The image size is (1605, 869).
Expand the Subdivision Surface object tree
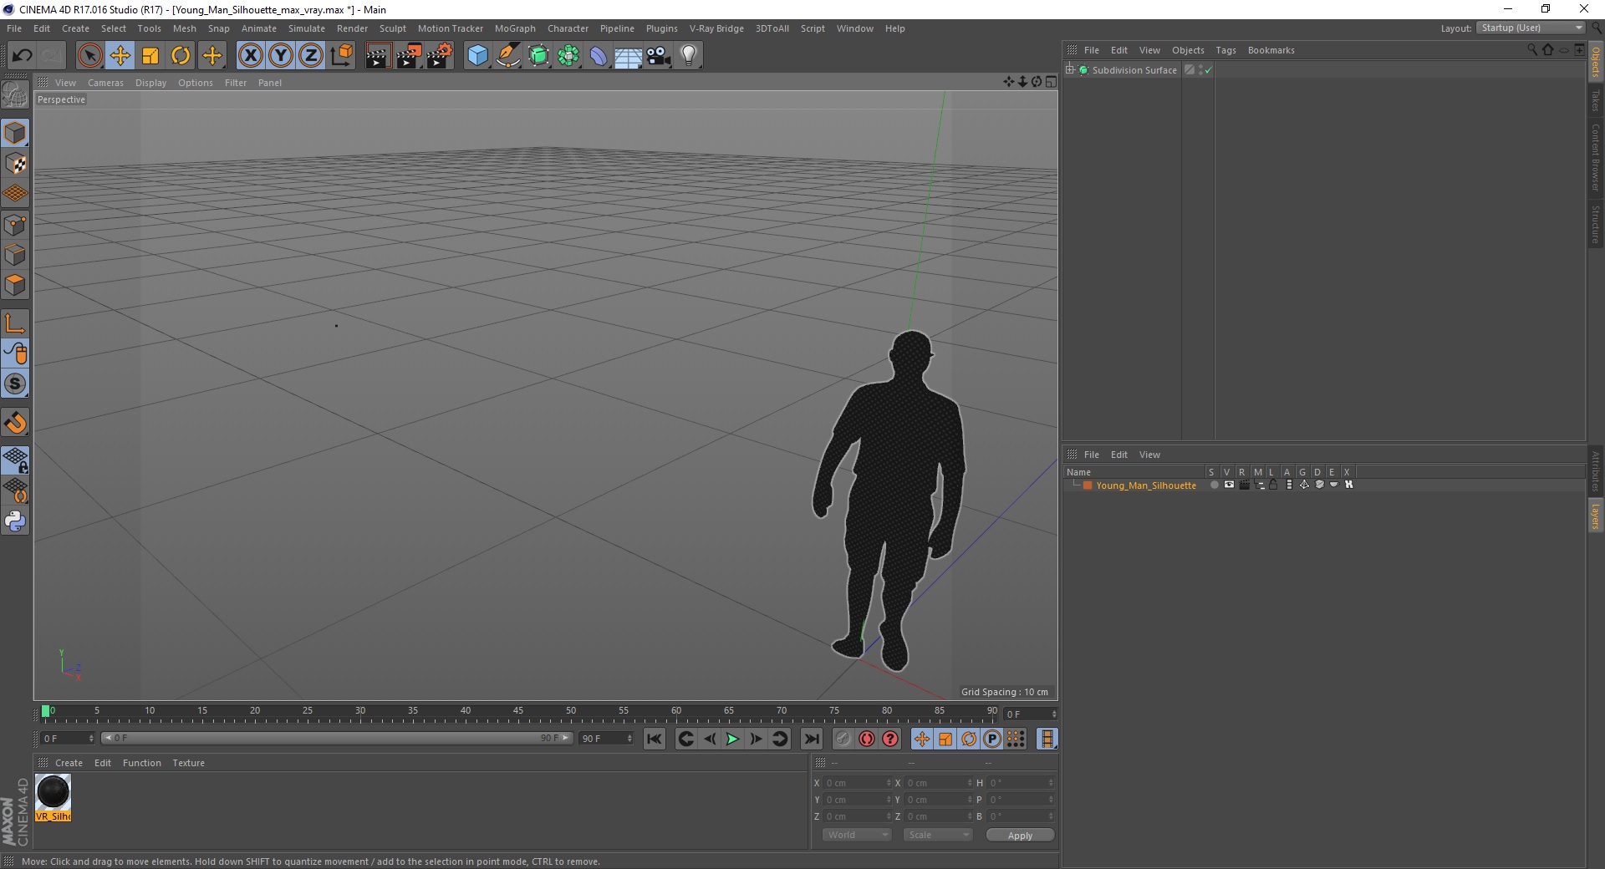(x=1070, y=70)
